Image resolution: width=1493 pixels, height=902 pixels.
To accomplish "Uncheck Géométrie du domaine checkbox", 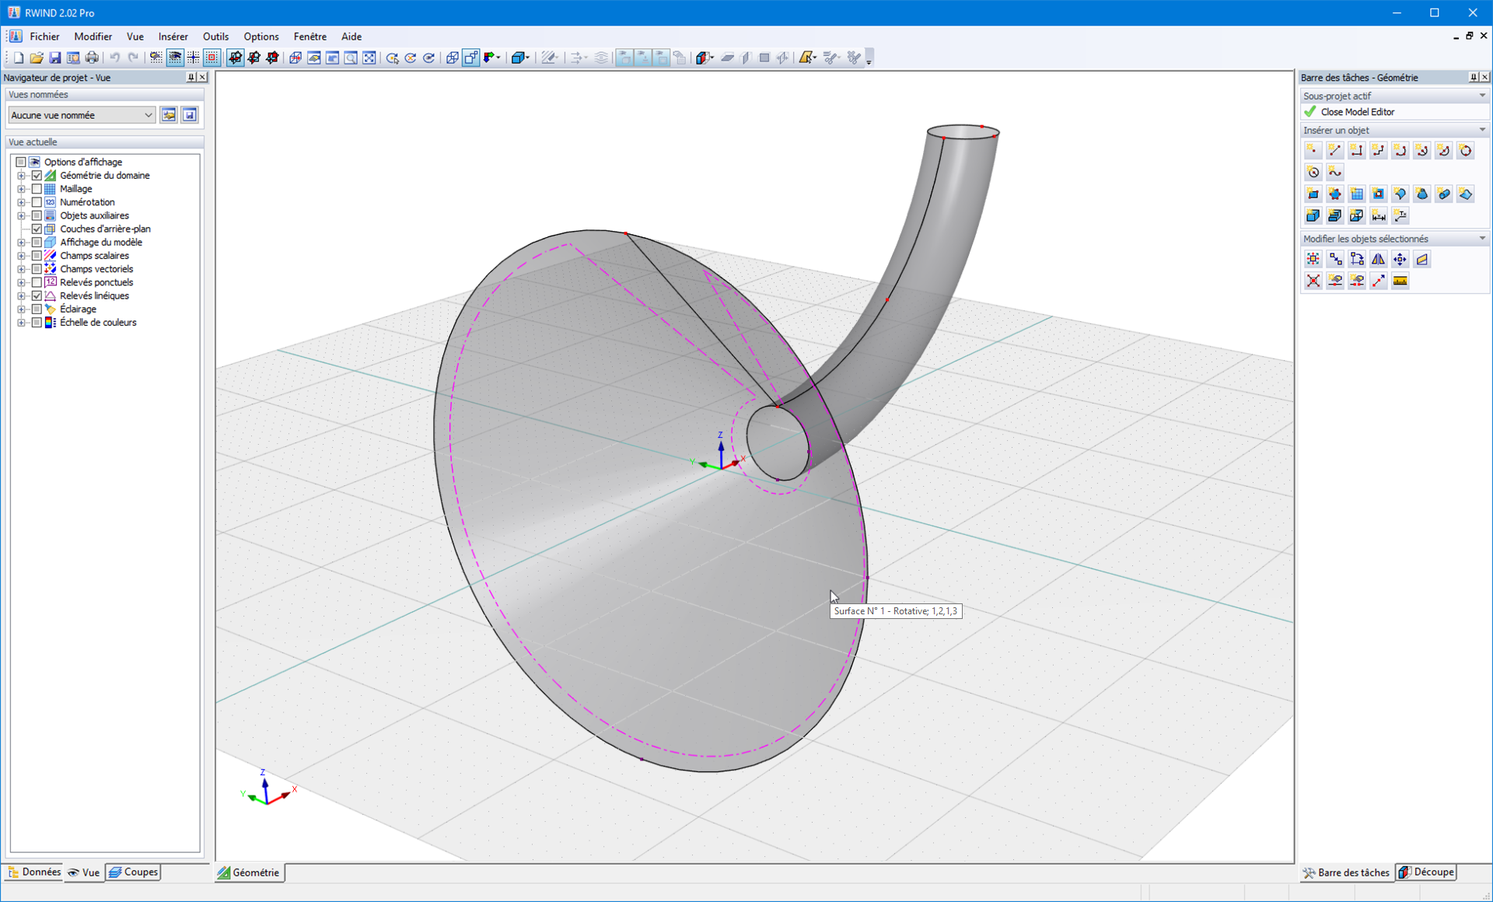I will tap(37, 176).
